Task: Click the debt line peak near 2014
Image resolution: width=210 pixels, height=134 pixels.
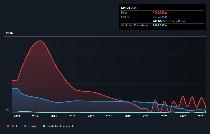Action: click(40, 41)
